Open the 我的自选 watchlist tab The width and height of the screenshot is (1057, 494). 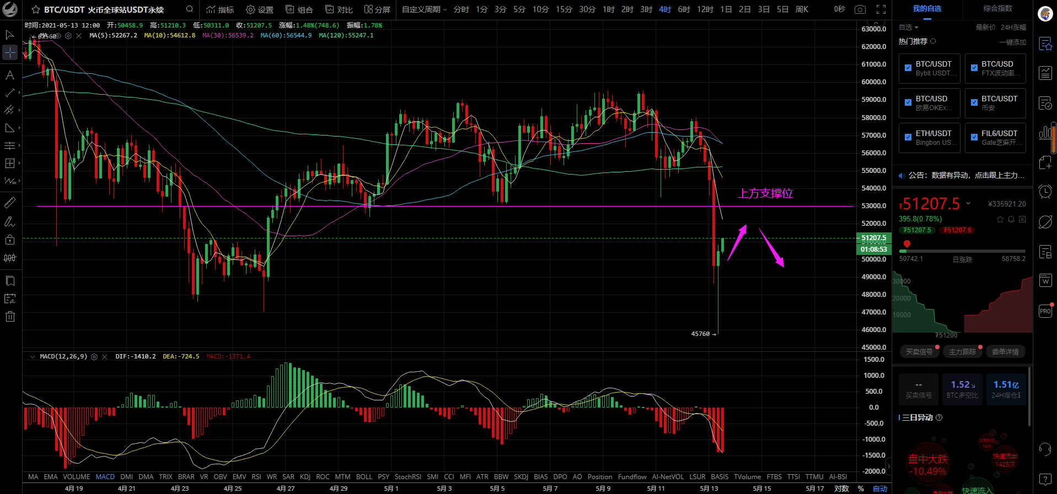click(927, 9)
